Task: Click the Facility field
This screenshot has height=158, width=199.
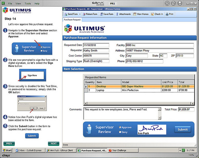Action: click(x=160, y=45)
